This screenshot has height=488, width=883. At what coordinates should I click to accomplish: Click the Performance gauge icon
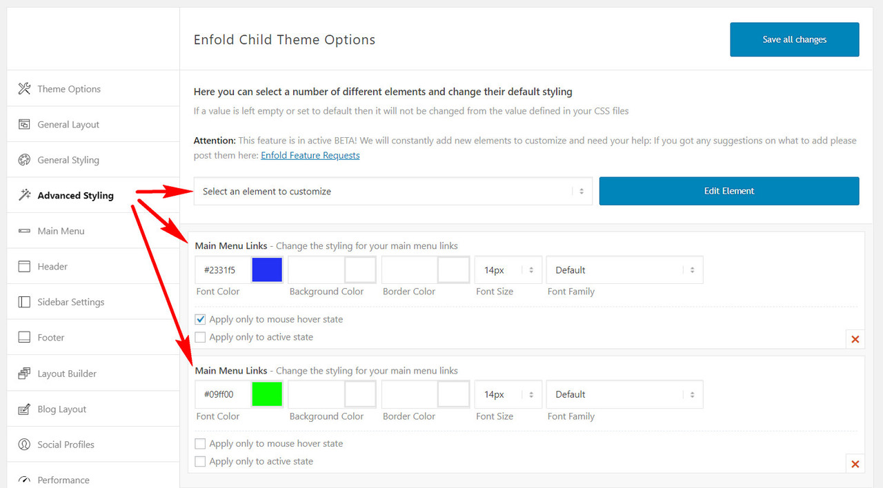point(24,480)
